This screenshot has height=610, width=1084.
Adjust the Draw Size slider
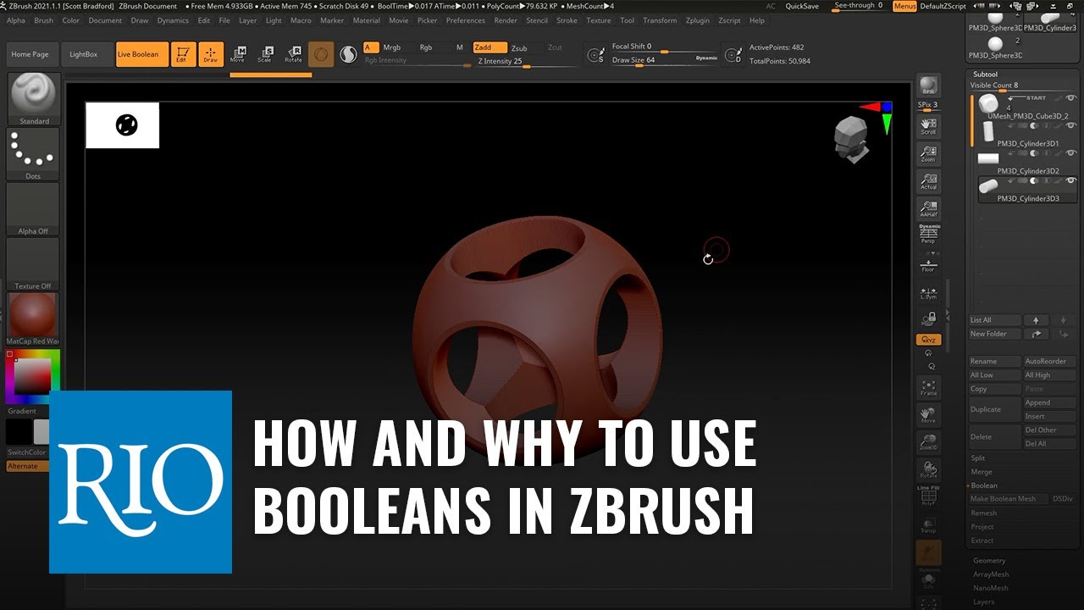(x=664, y=60)
